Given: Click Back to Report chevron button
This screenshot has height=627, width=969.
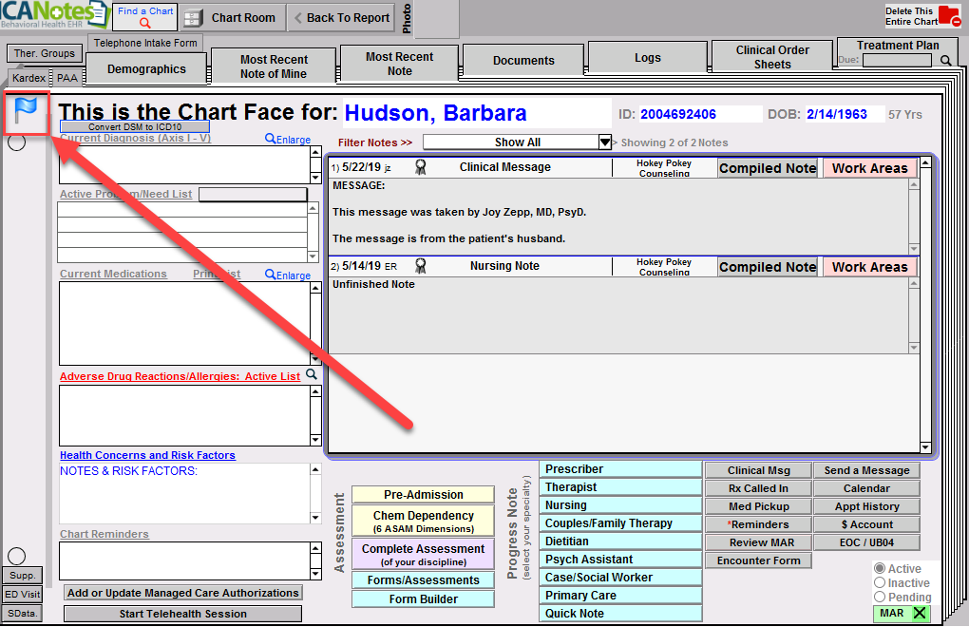Looking at the screenshot, I should pyautogui.click(x=341, y=17).
